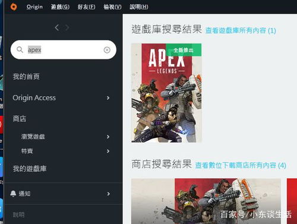View all store content link (4)
This screenshot has width=297, height=224.
coord(241,165)
